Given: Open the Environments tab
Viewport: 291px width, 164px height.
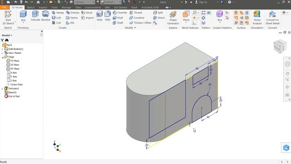Looking at the screenshot, I should 93,7.
